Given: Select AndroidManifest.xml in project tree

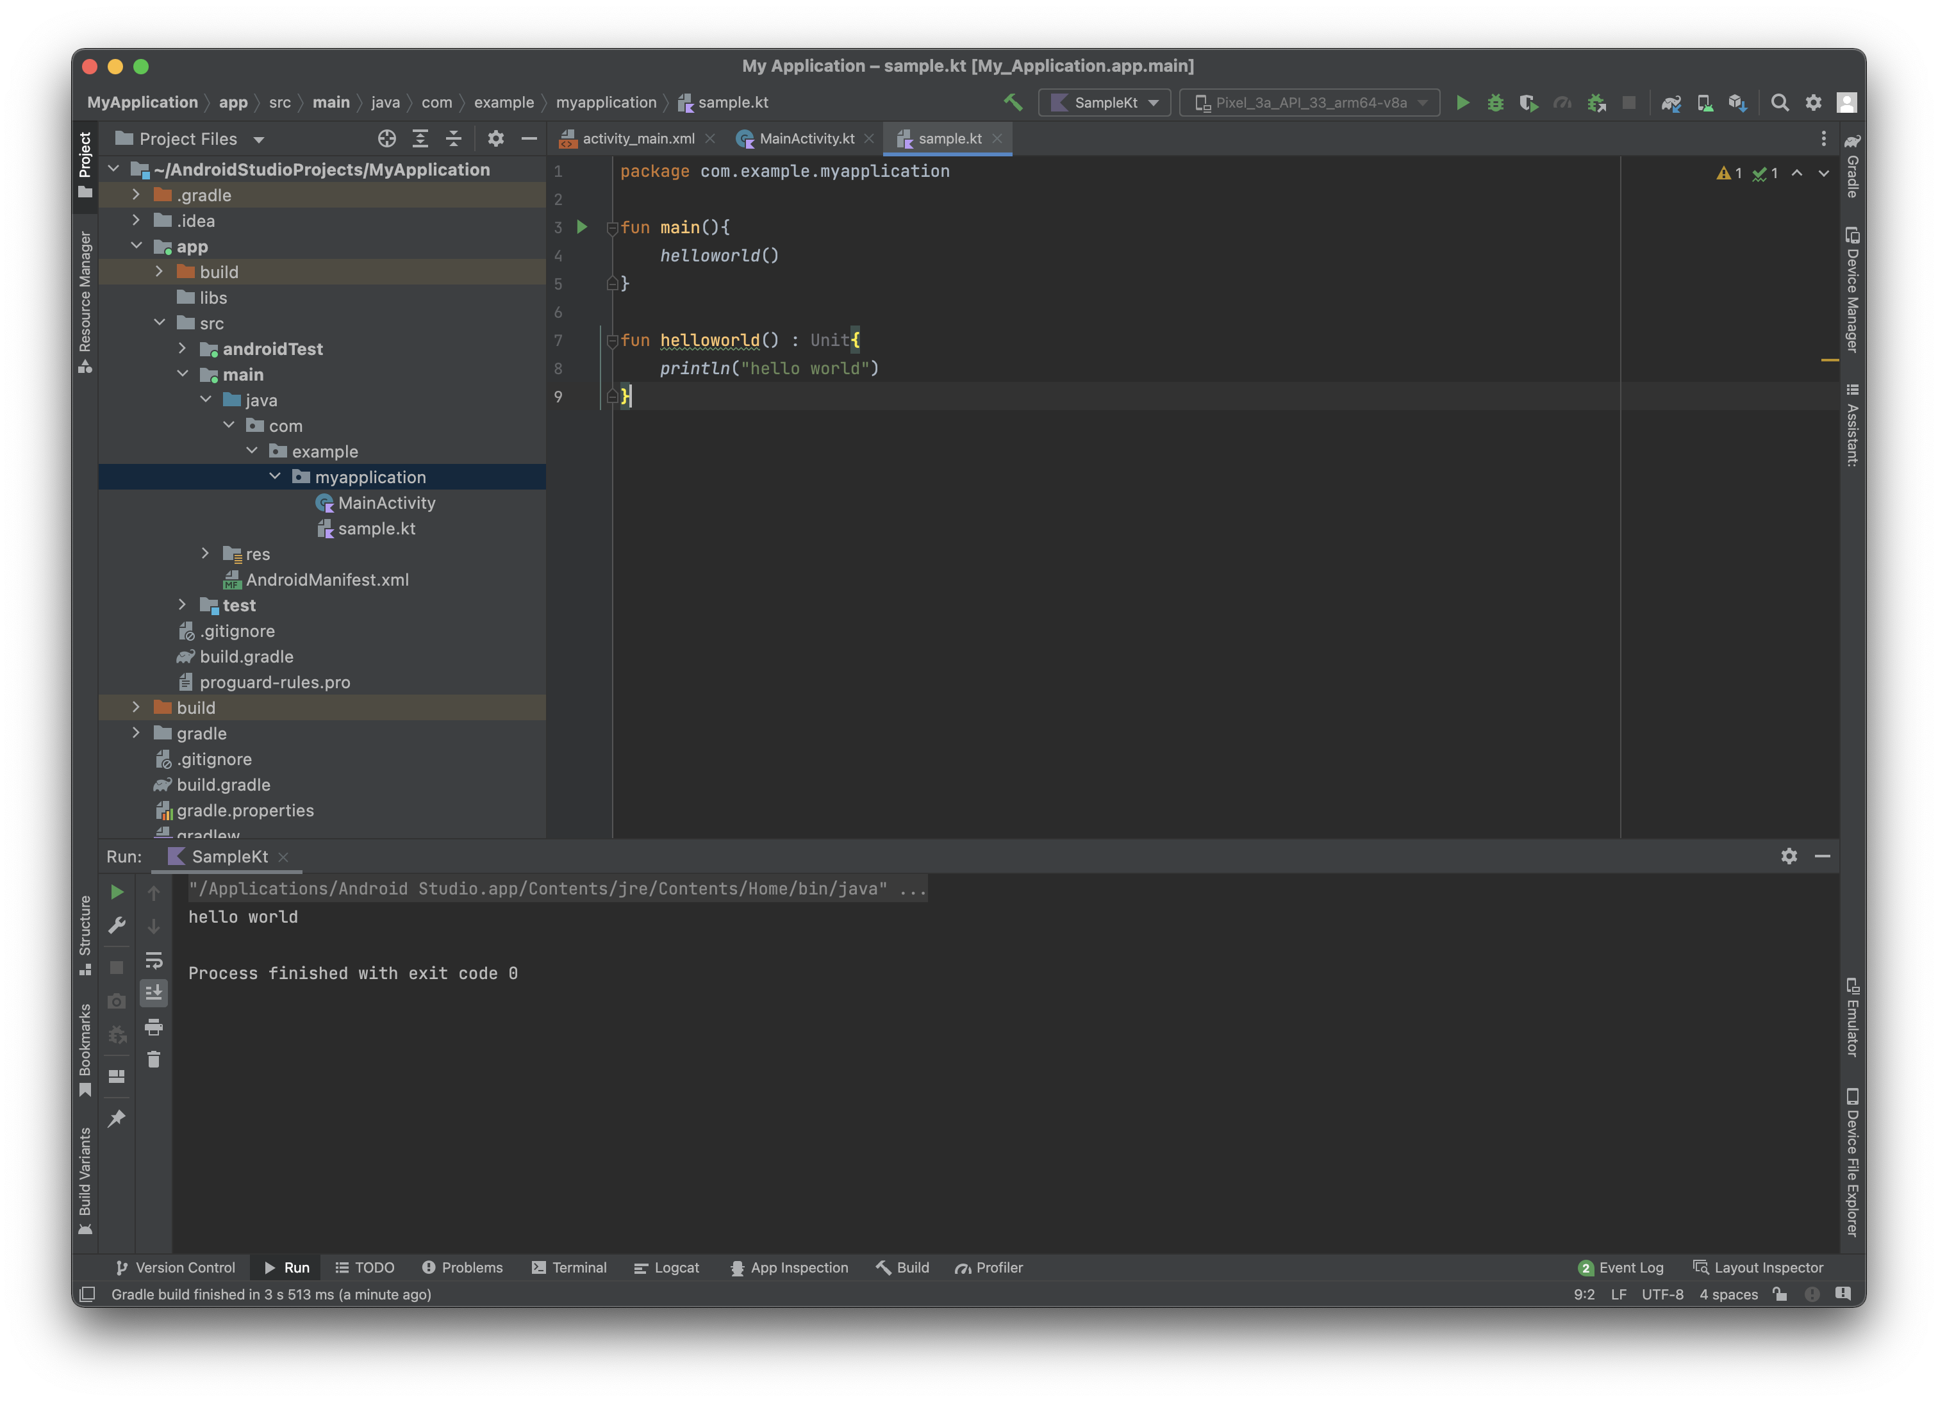Looking at the screenshot, I should [x=326, y=579].
